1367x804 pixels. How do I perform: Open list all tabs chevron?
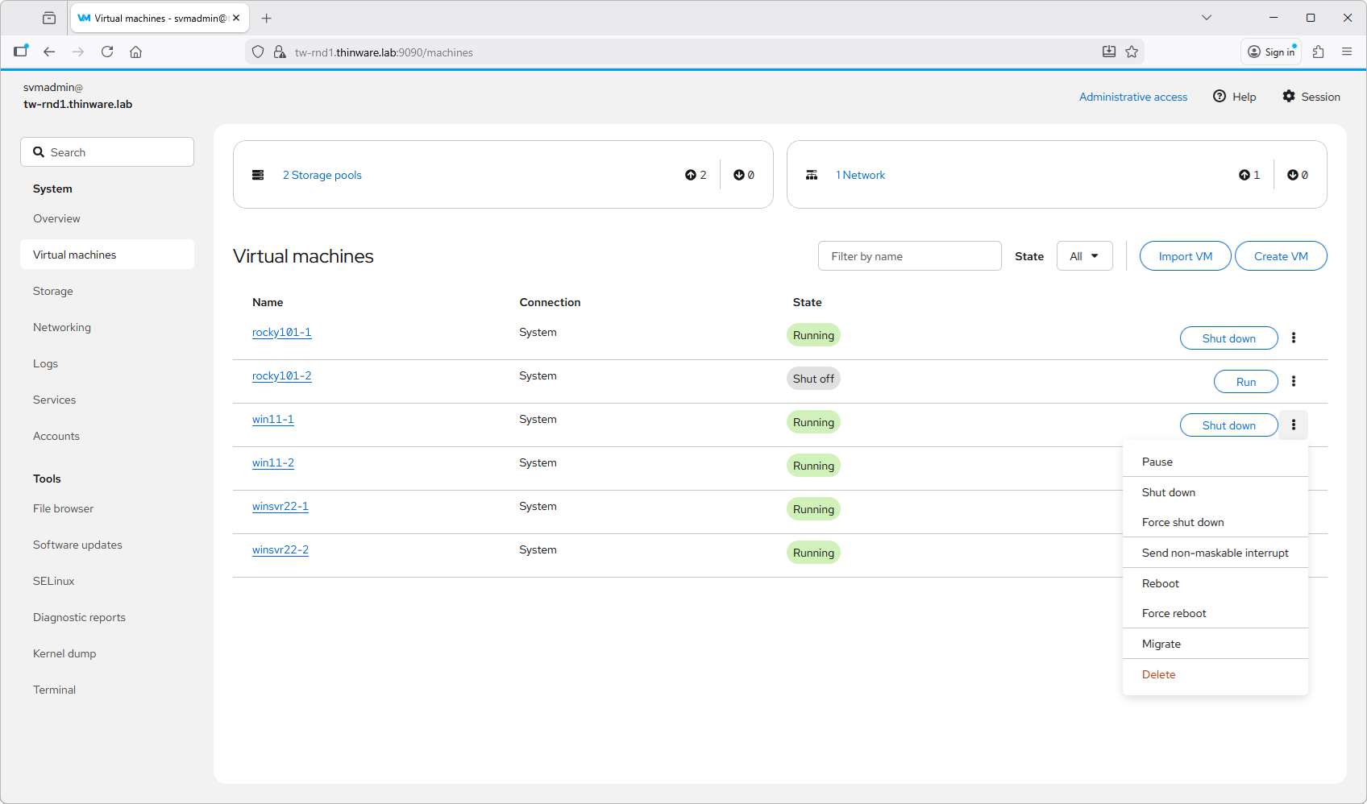coord(1207,18)
